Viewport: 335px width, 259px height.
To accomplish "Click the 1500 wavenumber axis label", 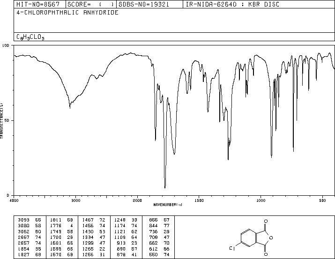I will point(199,200).
